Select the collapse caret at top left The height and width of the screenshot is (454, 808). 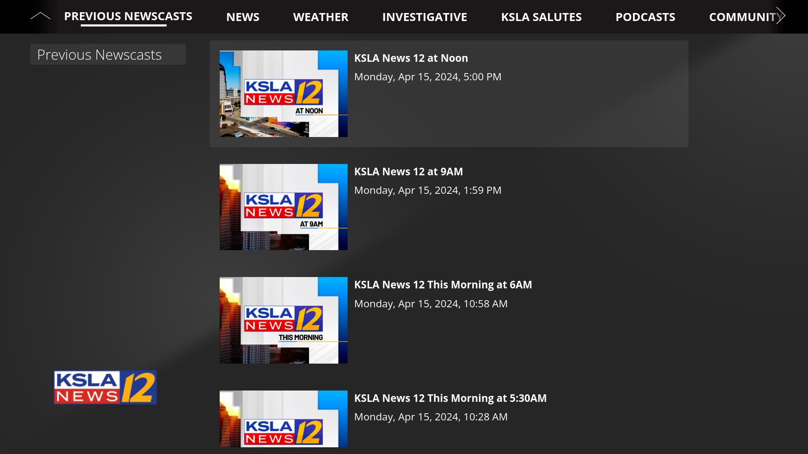[40, 16]
